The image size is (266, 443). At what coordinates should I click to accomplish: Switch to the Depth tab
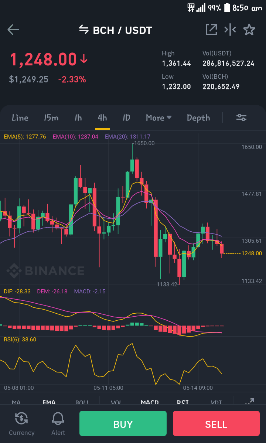tap(198, 118)
